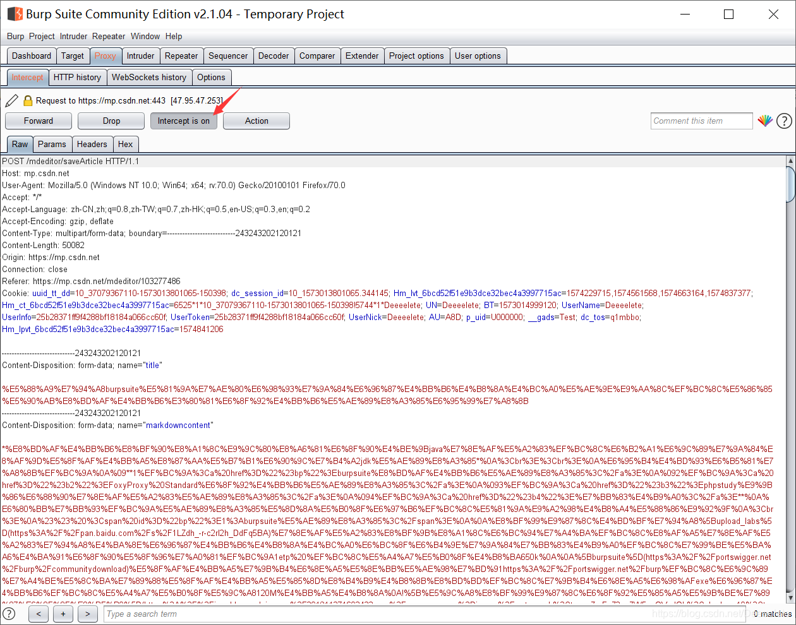
Task: Click the User-Agent header line
Action: [174, 185]
